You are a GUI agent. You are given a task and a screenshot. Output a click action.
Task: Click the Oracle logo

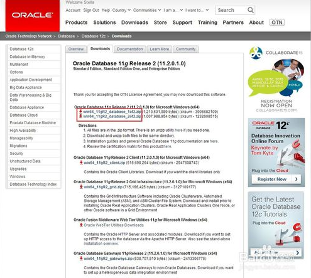33,16
